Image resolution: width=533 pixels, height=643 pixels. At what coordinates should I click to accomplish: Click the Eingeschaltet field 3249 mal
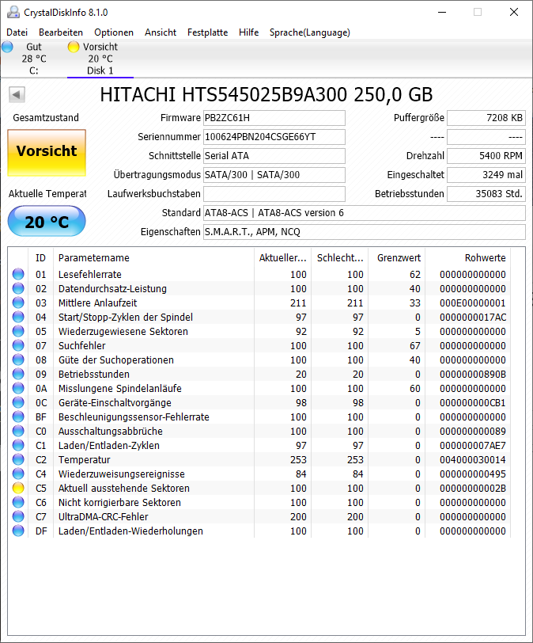coord(486,175)
